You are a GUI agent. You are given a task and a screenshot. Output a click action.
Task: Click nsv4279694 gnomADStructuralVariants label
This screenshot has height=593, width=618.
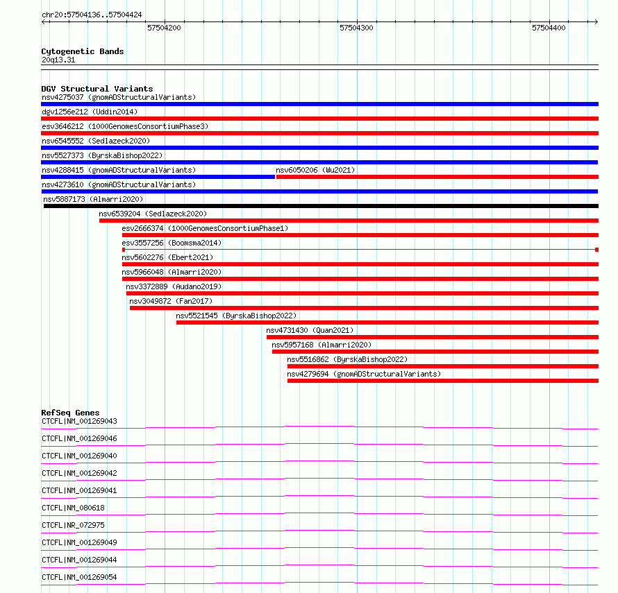pos(364,374)
